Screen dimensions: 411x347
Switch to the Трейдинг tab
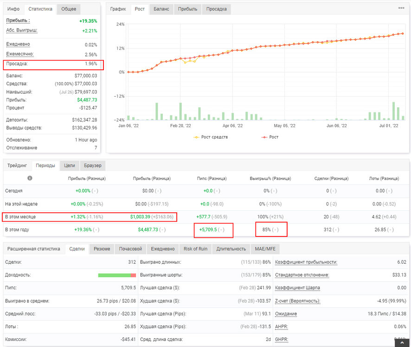pos(17,166)
